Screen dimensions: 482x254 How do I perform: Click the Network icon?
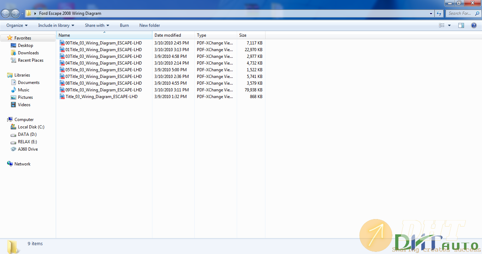pyautogui.click(x=10, y=164)
